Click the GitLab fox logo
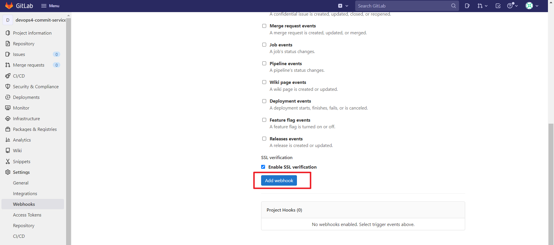The height and width of the screenshot is (245, 554). click(x=9, y=6)
